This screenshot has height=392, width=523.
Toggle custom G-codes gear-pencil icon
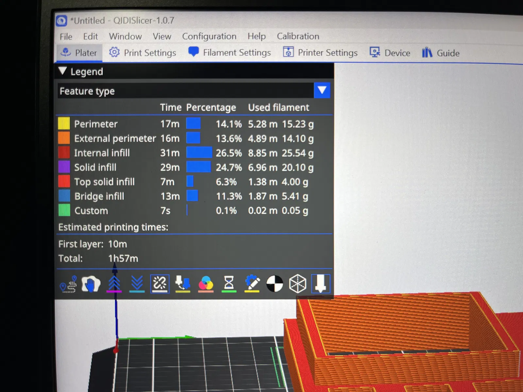(x=252, y=284)
